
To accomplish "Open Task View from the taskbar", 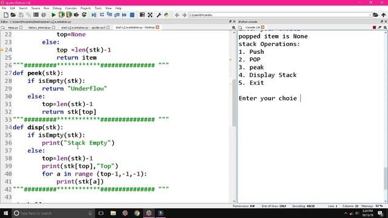I will click(101, 213).
